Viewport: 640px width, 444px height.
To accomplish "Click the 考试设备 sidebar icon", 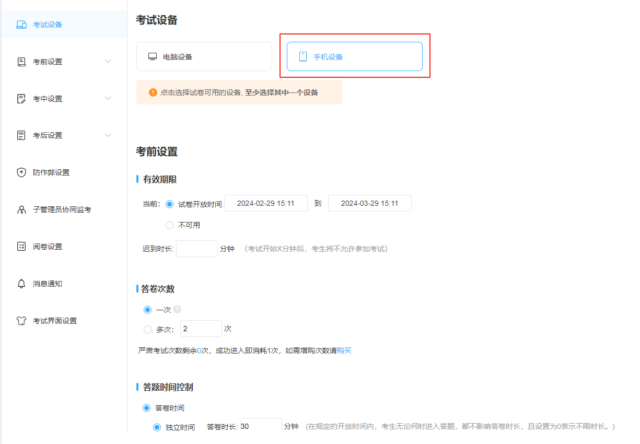I will pos(21,25).
